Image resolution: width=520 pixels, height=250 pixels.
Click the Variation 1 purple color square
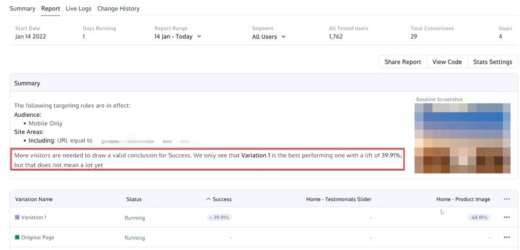pyautogui.click(x=17, y=218)
